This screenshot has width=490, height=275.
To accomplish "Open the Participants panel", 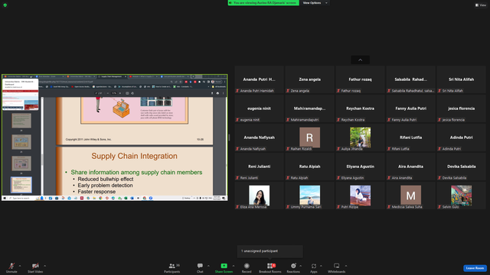I will pyautogui.click(x=172, y=267).
